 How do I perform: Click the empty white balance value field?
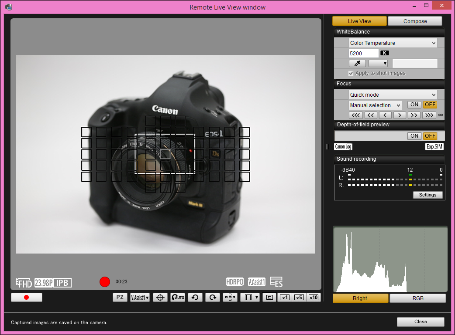pos(415,63)
